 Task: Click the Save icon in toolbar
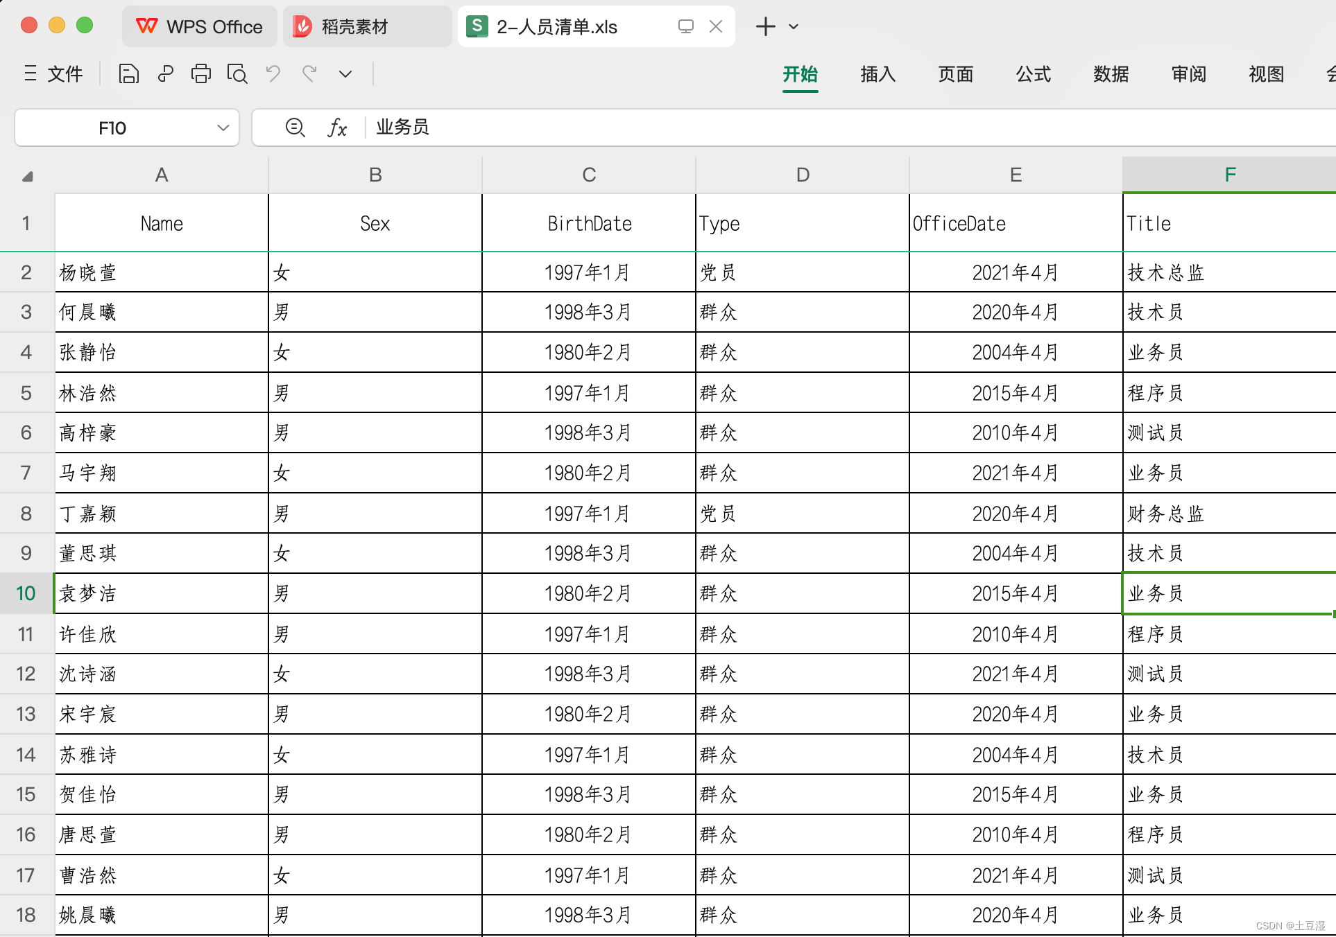coord(128,73)
